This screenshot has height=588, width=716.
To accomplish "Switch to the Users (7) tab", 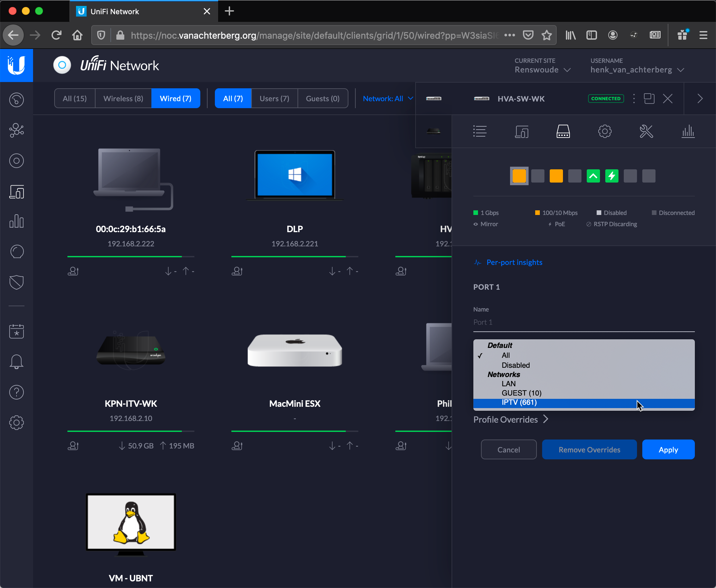I will point(274,98).
